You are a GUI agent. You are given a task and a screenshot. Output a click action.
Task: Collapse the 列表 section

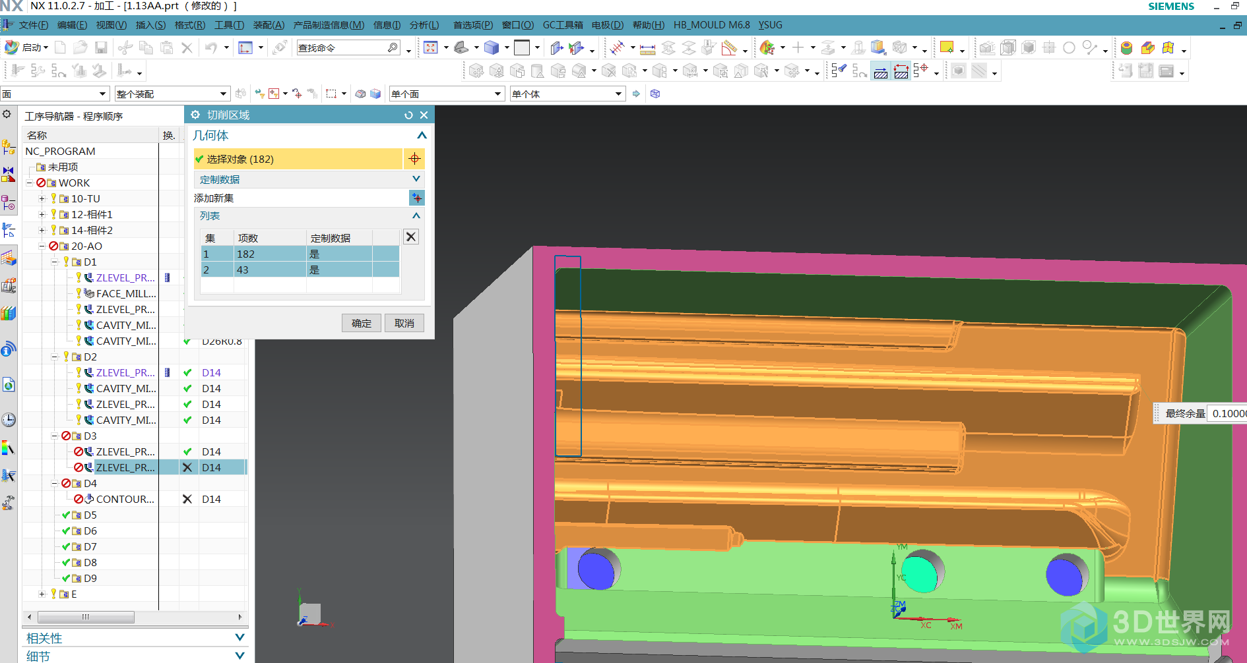pos(416,216)
